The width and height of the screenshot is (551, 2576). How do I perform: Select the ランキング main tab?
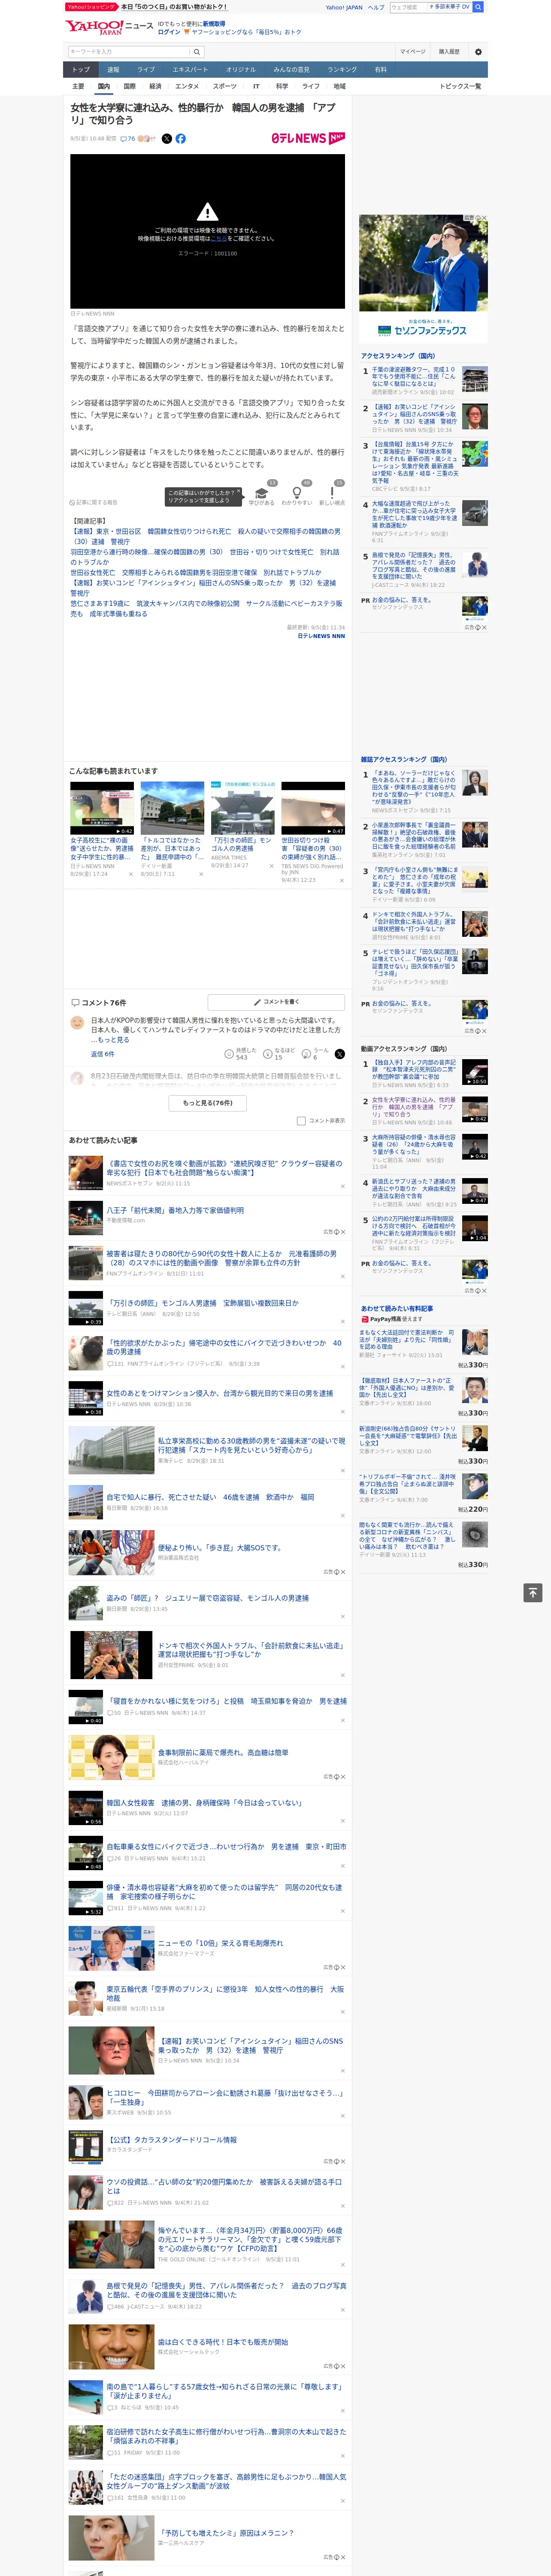coord(342,70)
